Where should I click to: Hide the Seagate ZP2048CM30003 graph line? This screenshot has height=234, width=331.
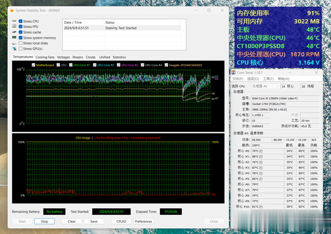coord(167,65)
